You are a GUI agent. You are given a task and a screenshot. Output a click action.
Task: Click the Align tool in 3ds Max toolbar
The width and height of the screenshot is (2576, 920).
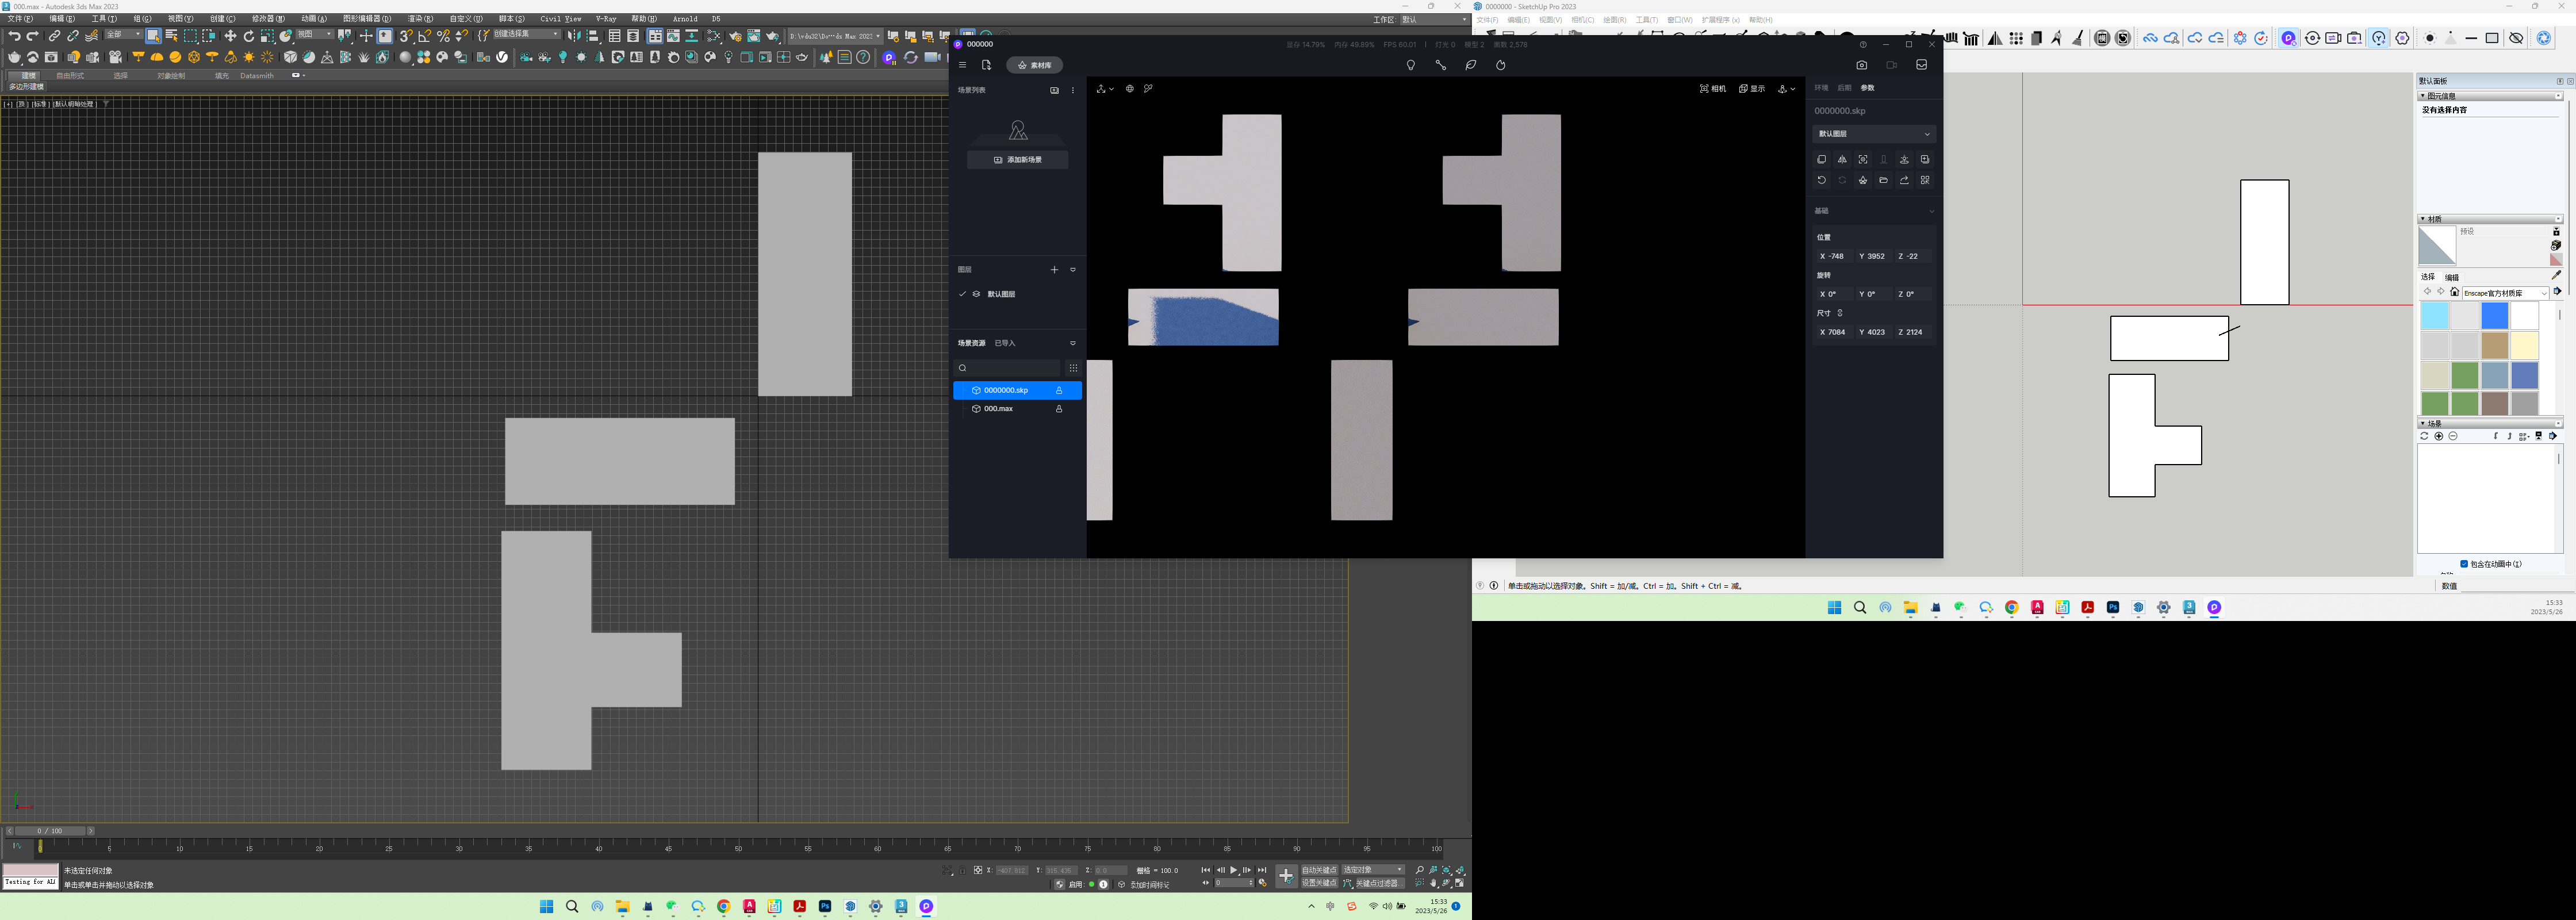(592, 36)
